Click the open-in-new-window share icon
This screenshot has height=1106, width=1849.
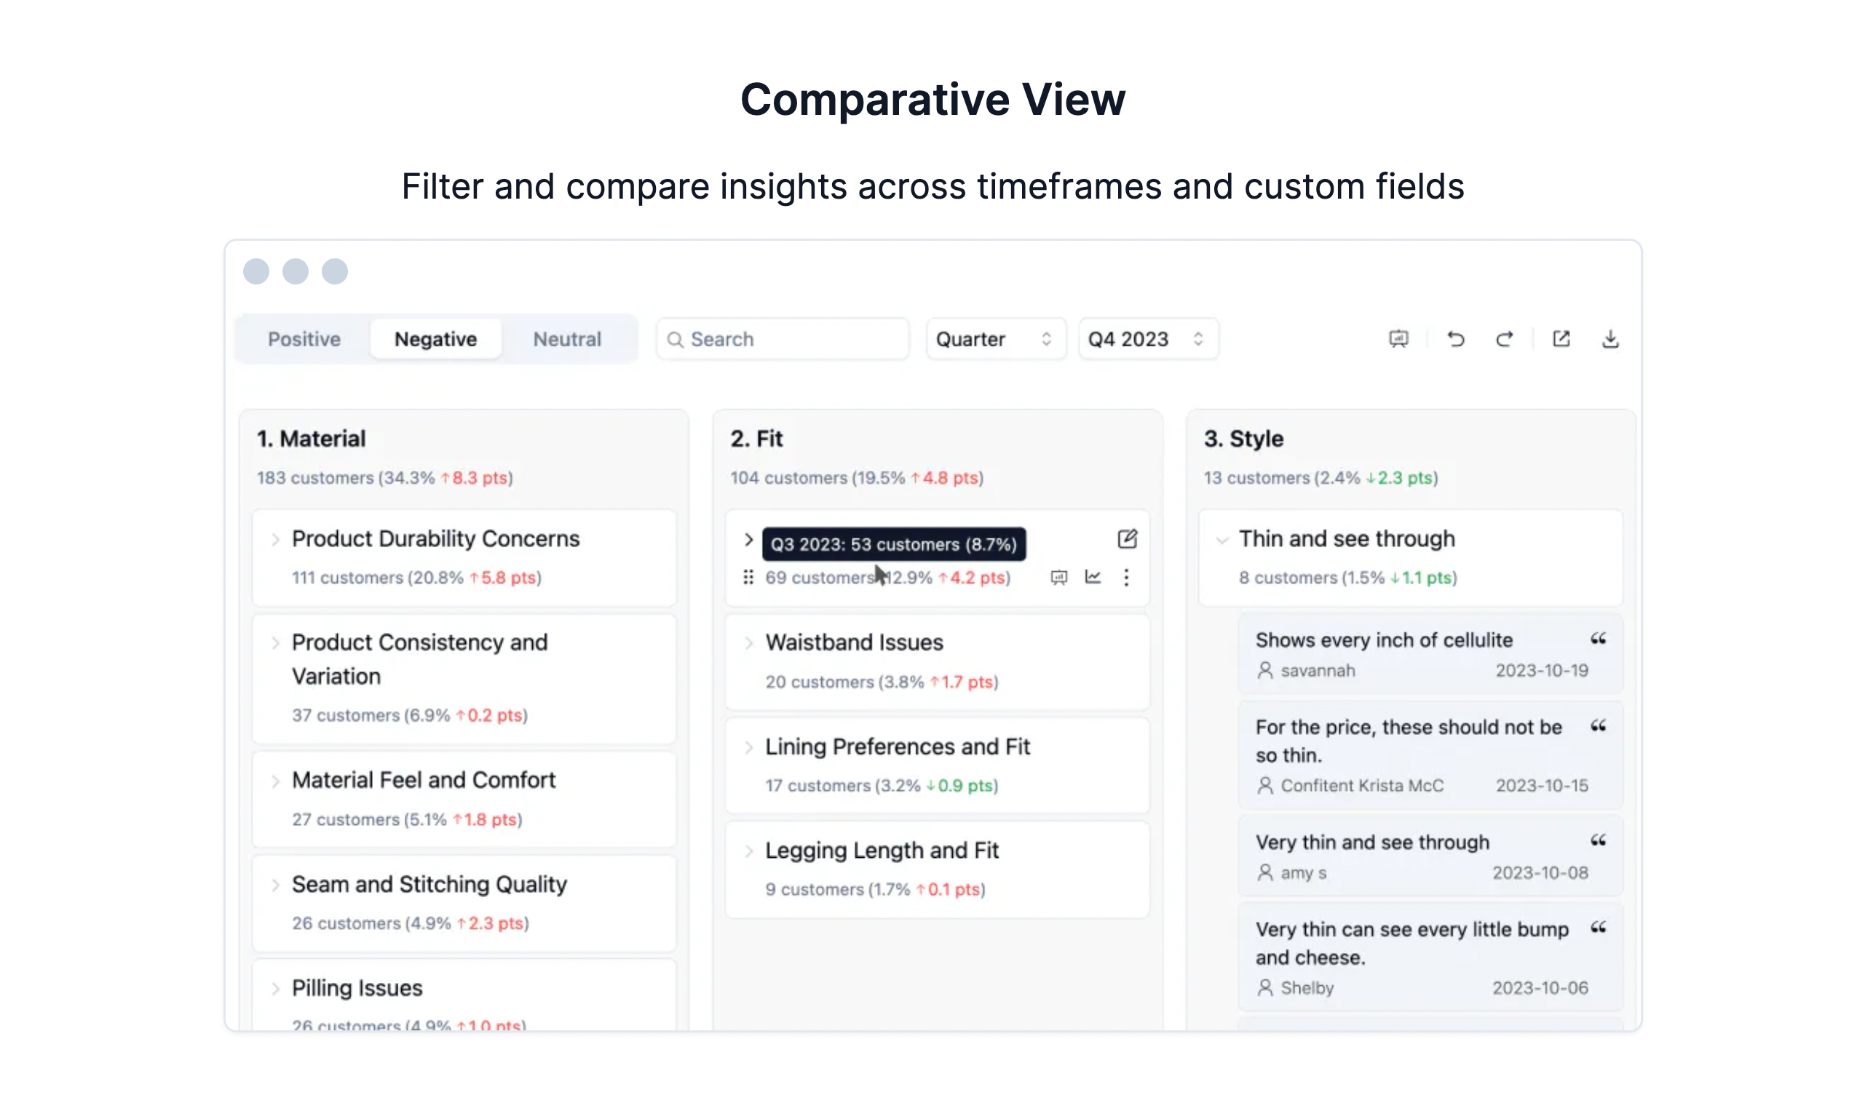point(1561,340)
